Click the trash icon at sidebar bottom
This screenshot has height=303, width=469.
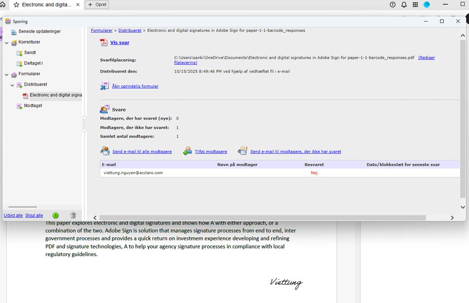[x=73, y=215]
